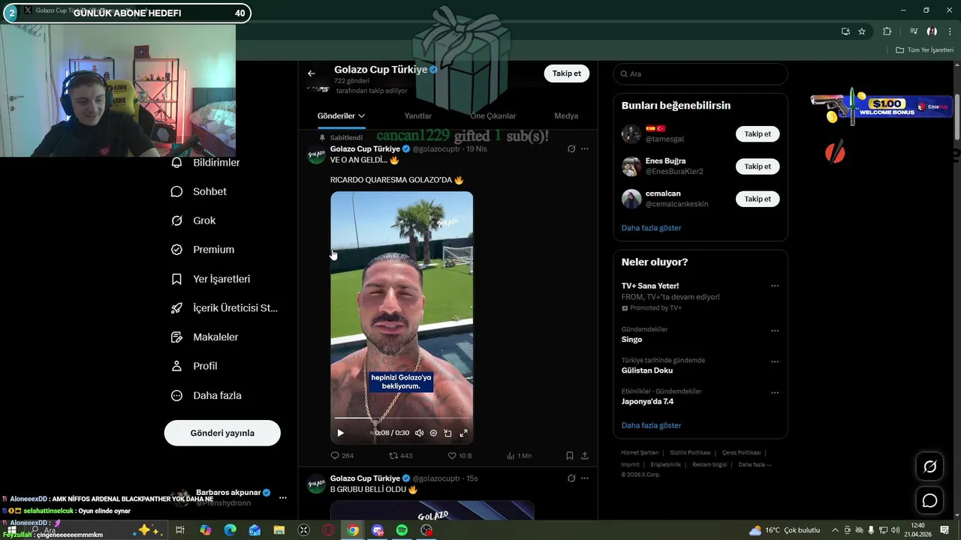961x540 pixels.
Task: Open more options on pinned post
Action: [585, 148]
